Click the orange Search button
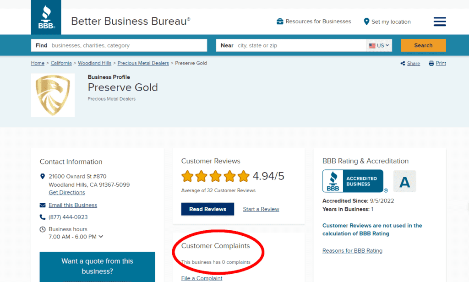Viewport: 469px width, 282px height. 423,45
